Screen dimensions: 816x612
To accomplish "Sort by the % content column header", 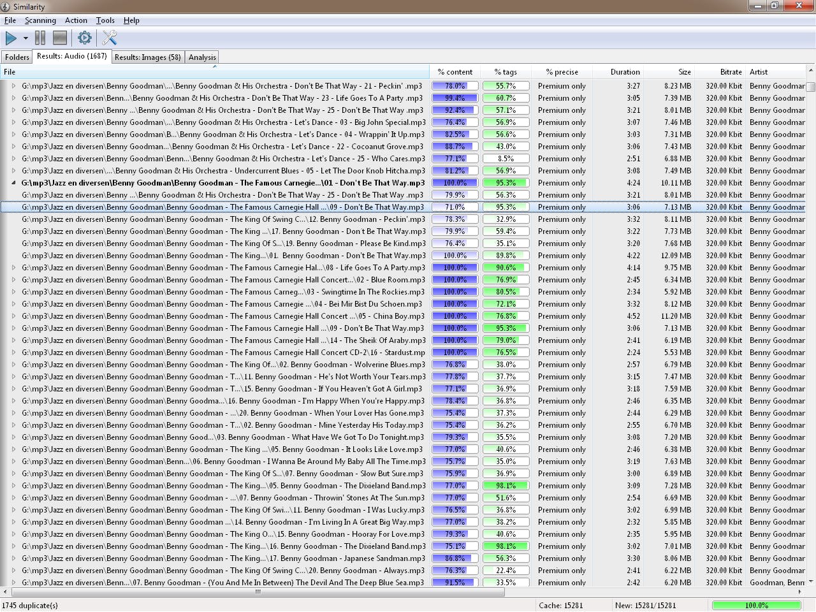I will coord(455,72).
